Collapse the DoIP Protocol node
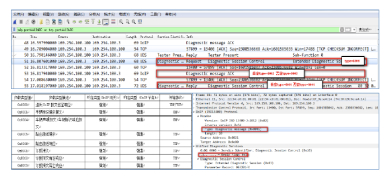The height and width of the screenshot is (177, 391). tap(194, 112)
